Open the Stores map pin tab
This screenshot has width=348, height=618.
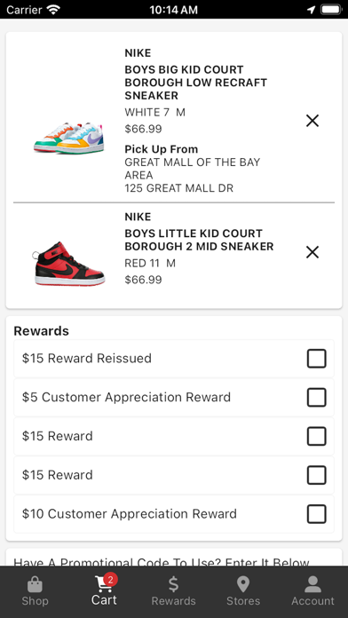coord(243,592)
